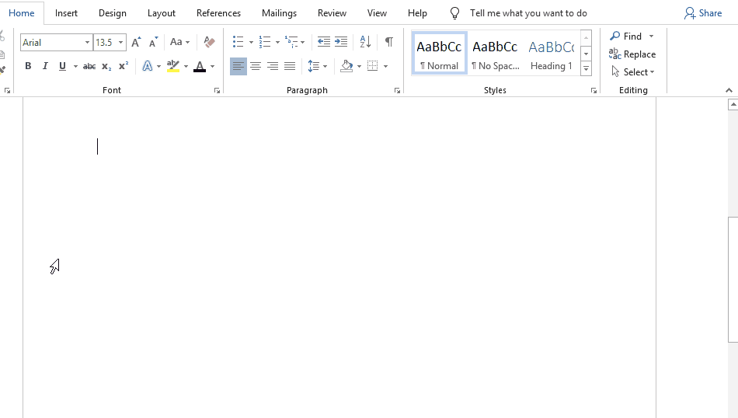This screenshot has height=418, width=738.
Task: Open the Insert tab
Action: pyautogui.click(x=66, y=13)
